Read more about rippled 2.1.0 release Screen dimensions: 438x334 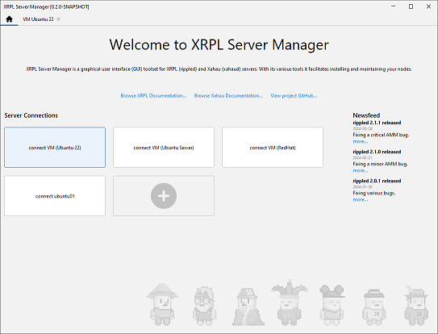[x=361, y=170]
